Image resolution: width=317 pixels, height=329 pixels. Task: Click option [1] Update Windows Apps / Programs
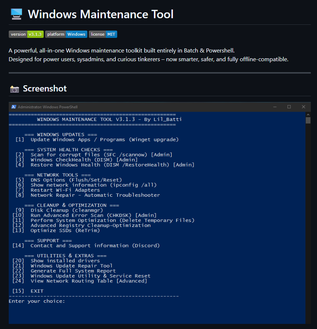[97, 140]
